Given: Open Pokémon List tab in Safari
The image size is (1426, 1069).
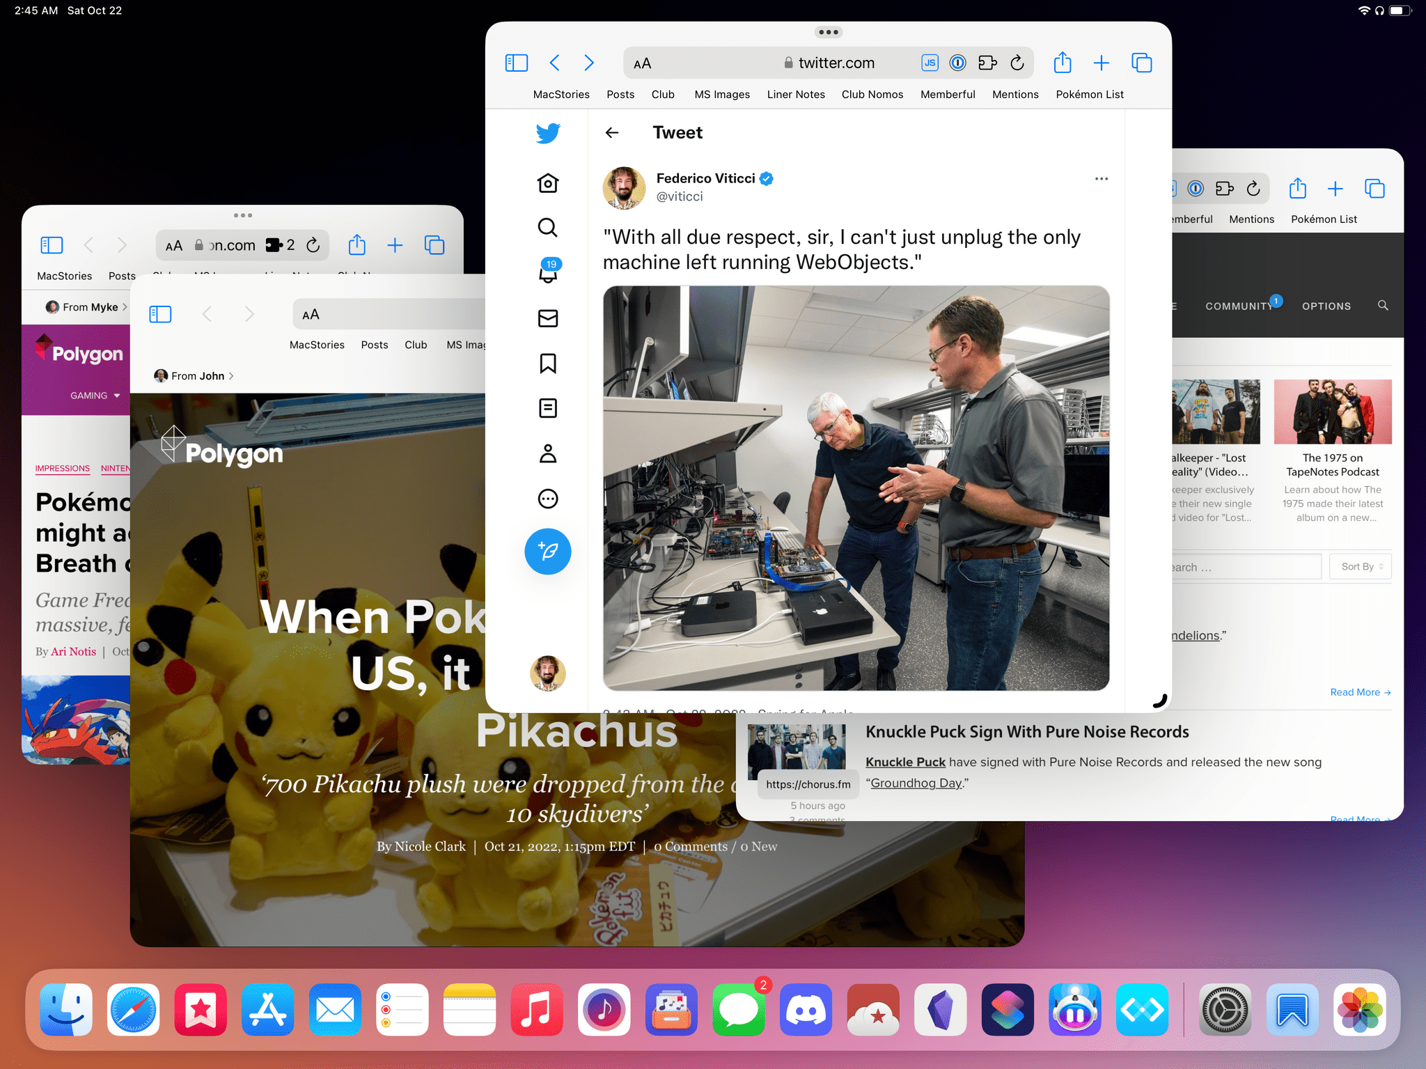Looking at the screenshot, I should tap(1088, 94).
